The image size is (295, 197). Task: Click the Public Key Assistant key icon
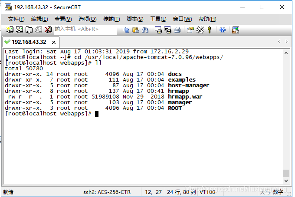pos(210,30)
